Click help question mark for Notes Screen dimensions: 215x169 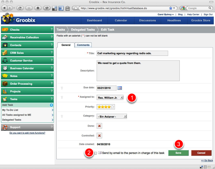click(x=52, y=76)
